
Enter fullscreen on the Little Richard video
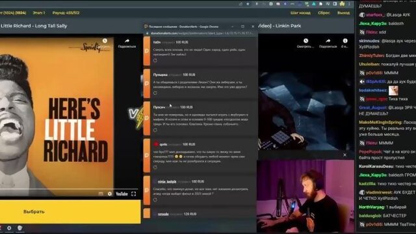click(133, 194)
